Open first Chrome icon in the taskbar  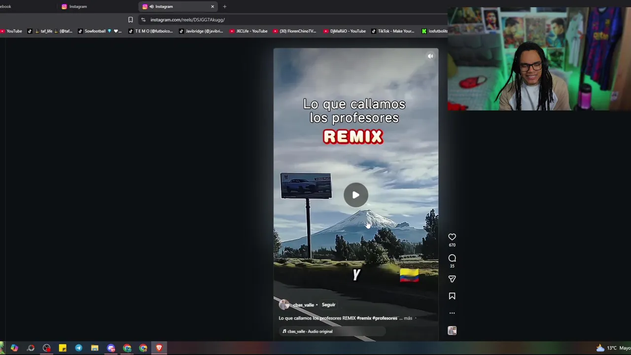pyautogui.click(x=127, y=348)
